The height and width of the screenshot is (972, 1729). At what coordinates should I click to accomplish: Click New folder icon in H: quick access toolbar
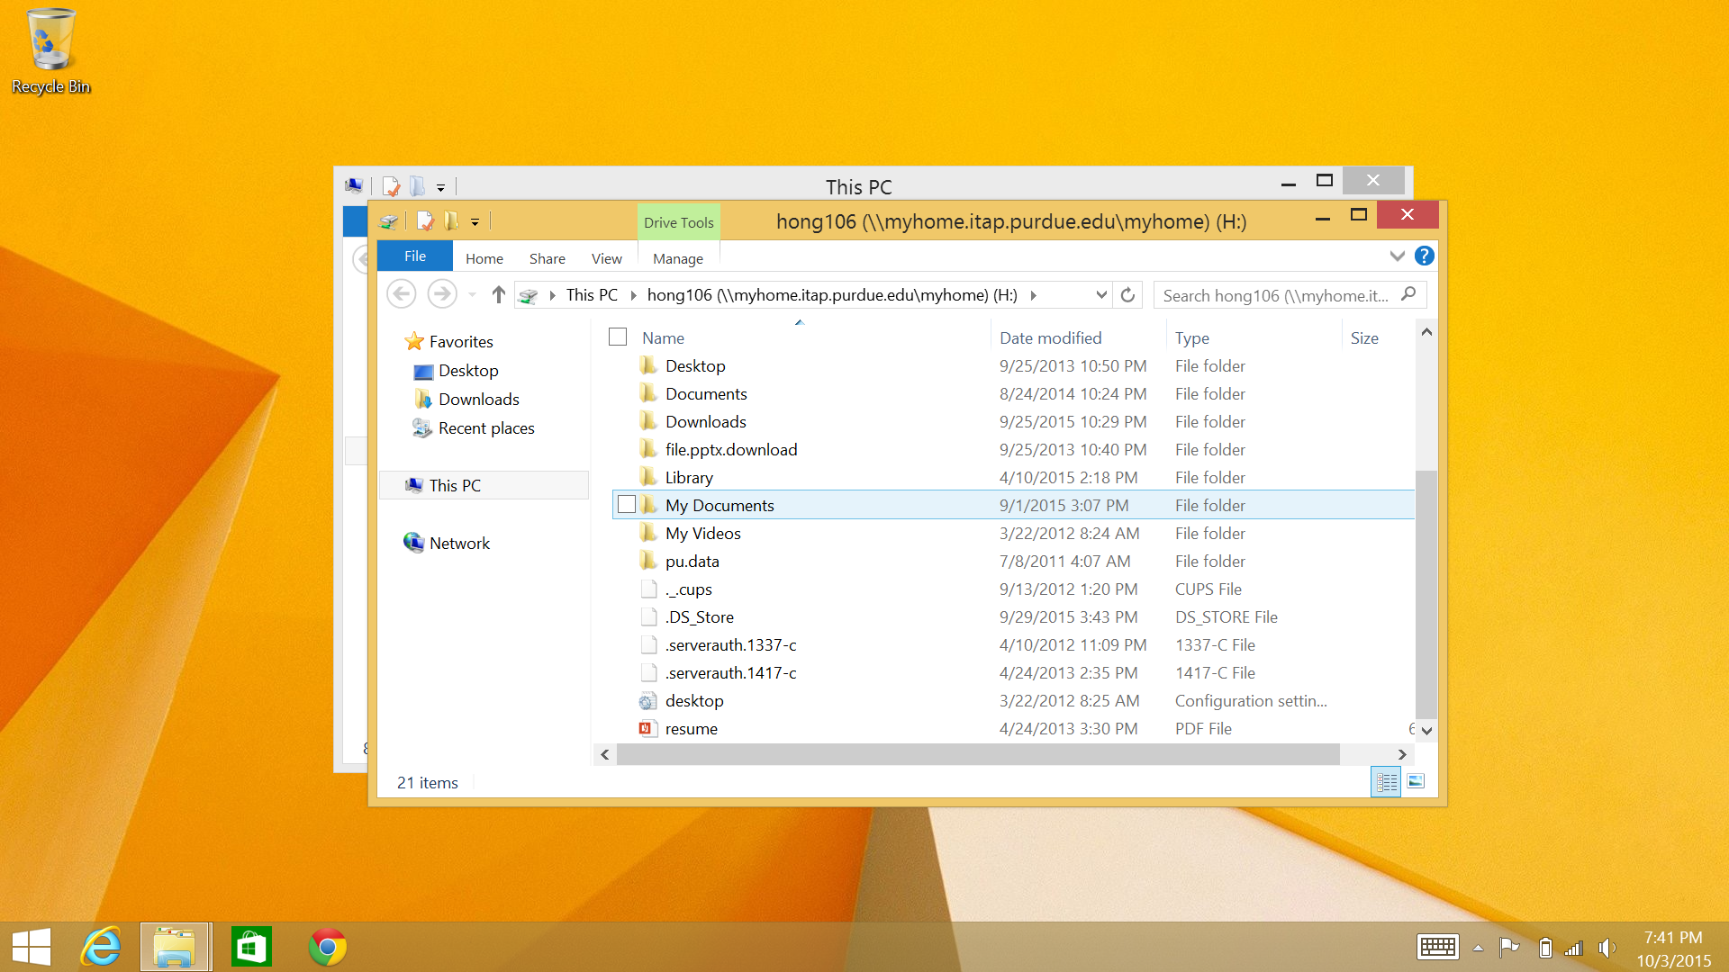[451, 221]
